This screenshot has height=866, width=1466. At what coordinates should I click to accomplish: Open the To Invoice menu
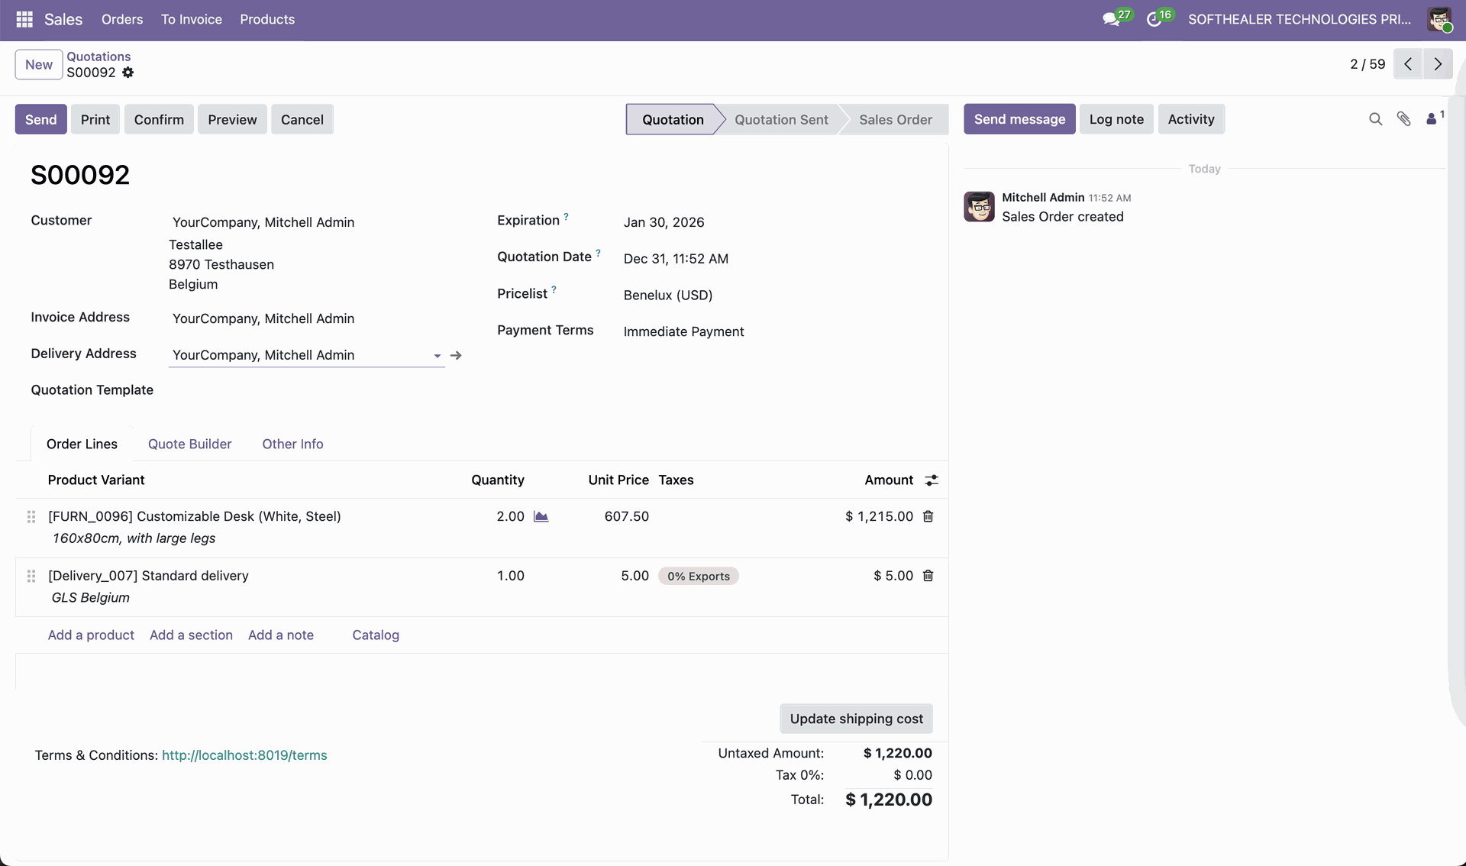click(x=191, y=19)
